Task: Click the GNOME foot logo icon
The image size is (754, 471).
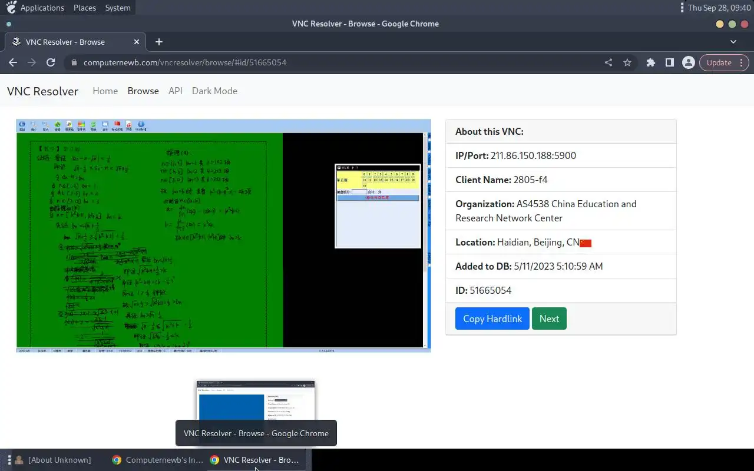Action: click(x=11, y=7)
